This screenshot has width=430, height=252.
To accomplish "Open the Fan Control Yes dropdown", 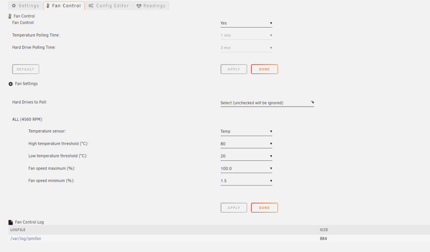I will (x=246, y=23).
